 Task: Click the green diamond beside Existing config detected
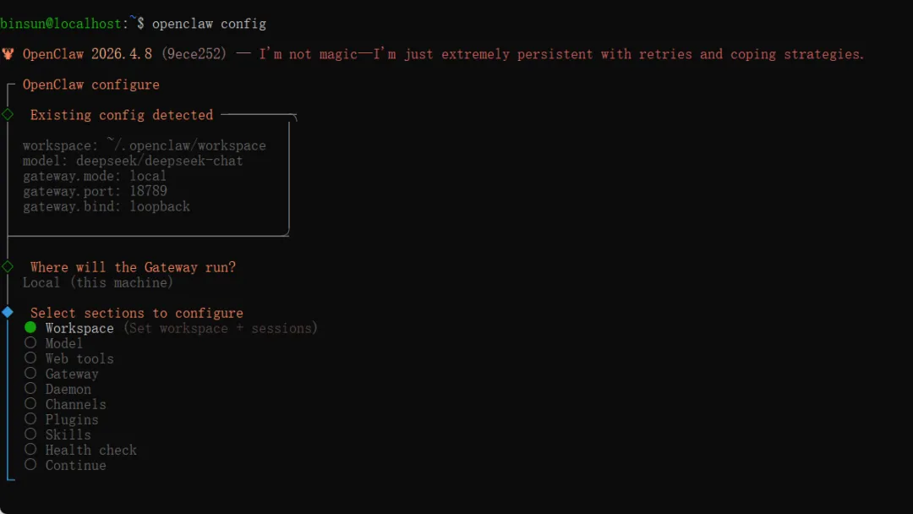click(x=8, y=114)
